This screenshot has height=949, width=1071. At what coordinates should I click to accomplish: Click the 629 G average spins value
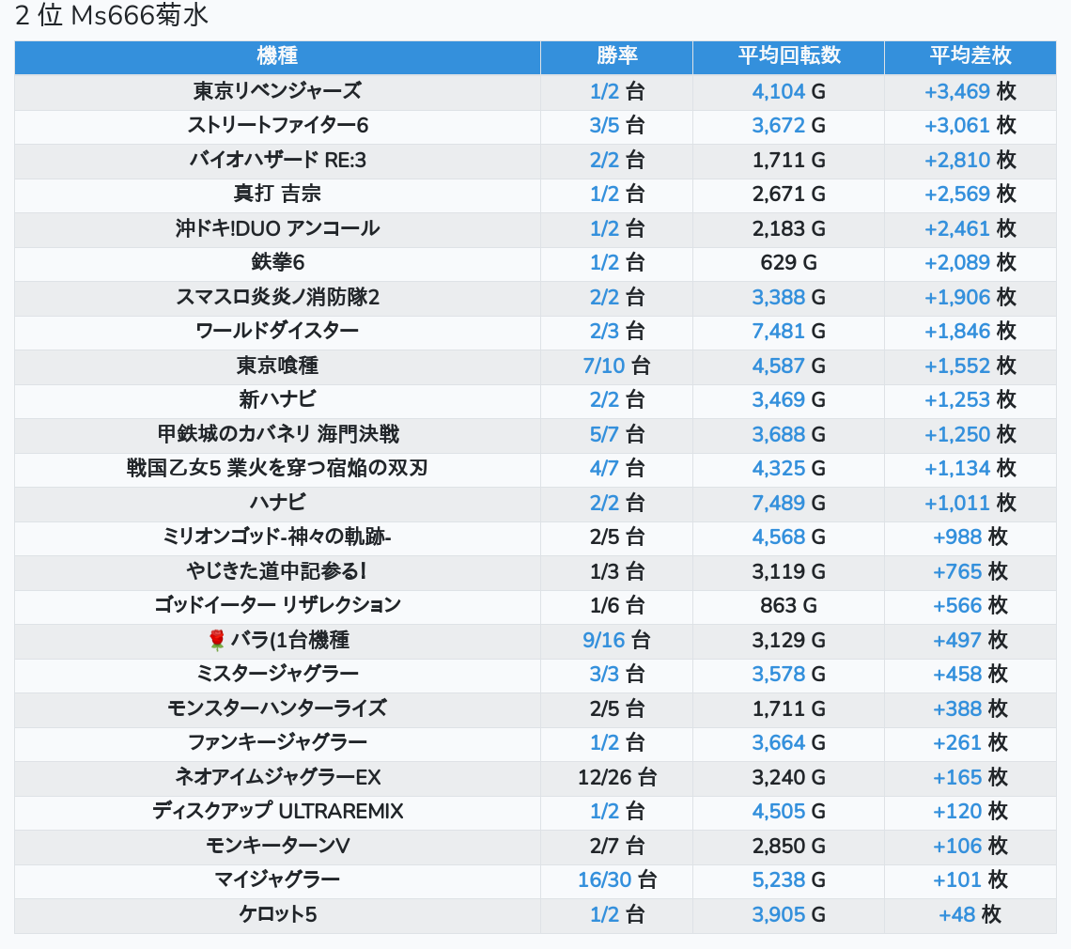point(789,262)
